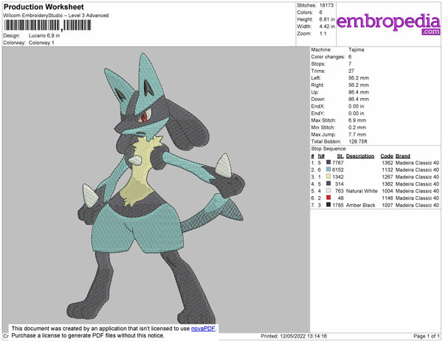This screenshot has height=342, width=443.
Task: Click the embropedia.com logo
Action: pyautogui.click(x=388, y=24)
